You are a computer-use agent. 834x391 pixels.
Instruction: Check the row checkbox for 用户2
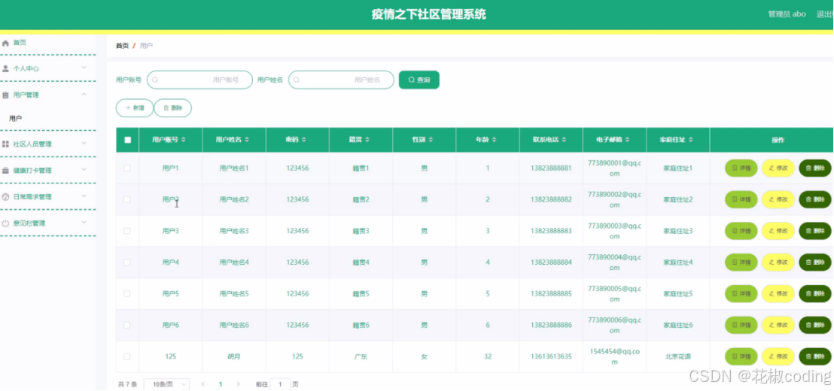127,199
